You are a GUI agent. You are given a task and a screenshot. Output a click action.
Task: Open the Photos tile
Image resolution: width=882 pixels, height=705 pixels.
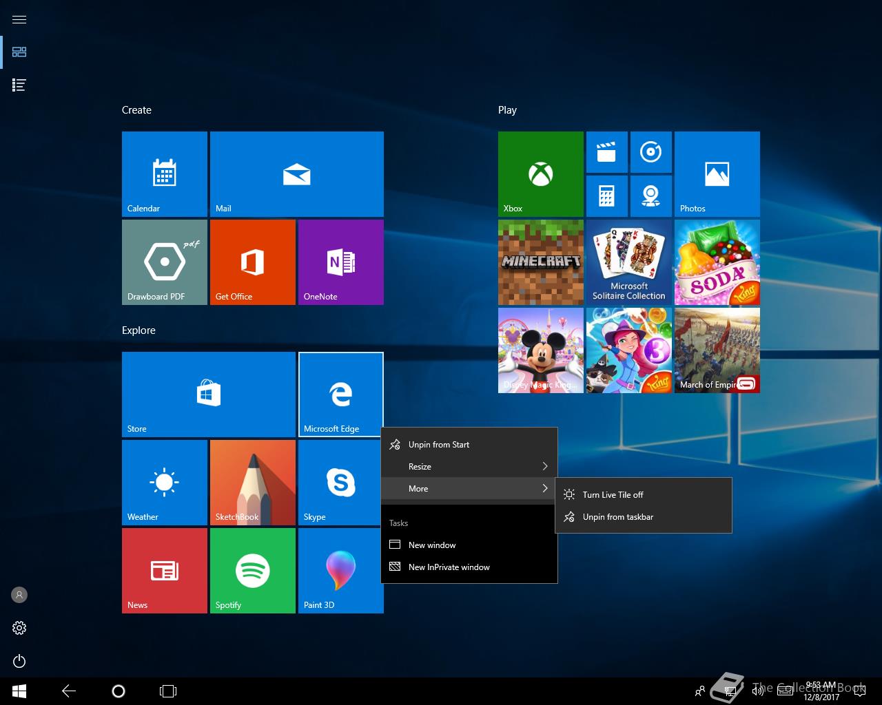pyautogui.click(x=717, y=174)
